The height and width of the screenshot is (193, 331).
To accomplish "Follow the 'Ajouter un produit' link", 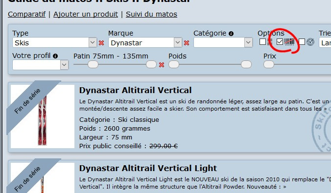I will [x=86, y=14].
